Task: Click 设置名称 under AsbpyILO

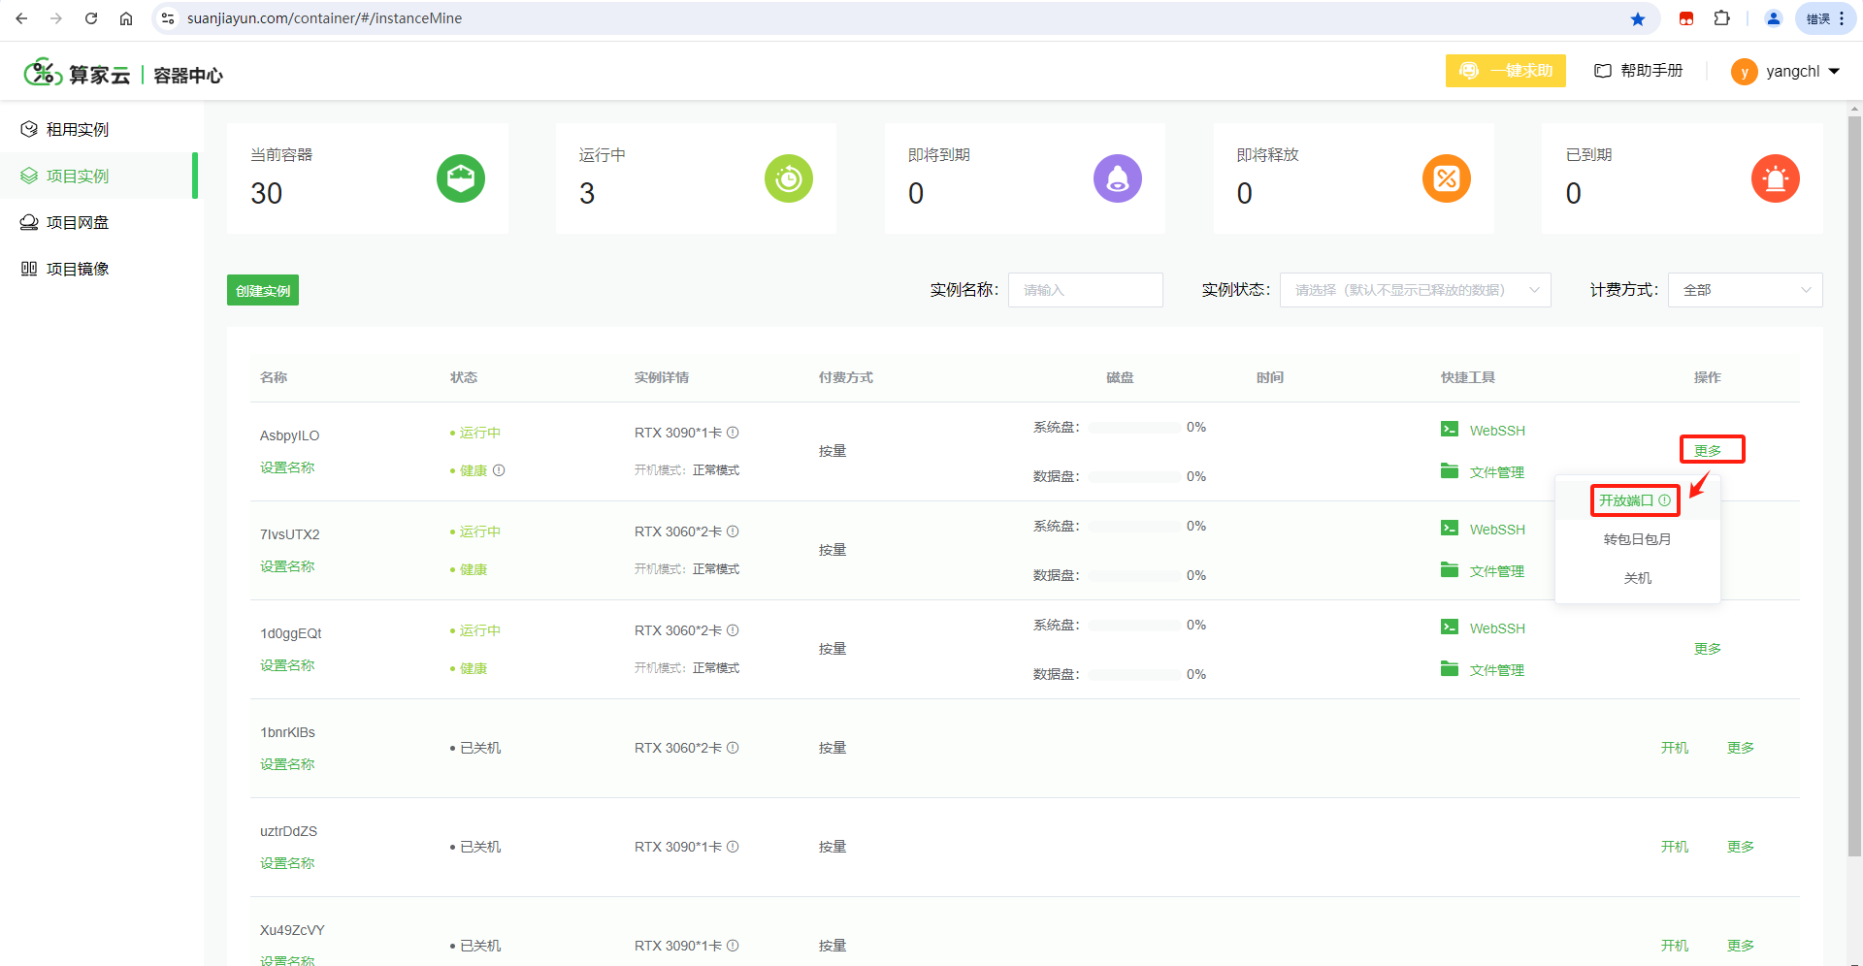Action: 287,467
